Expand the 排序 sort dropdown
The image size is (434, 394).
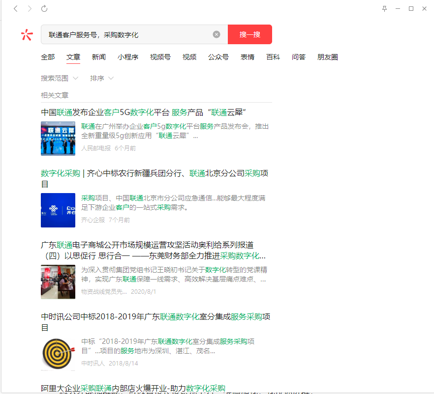101,78
